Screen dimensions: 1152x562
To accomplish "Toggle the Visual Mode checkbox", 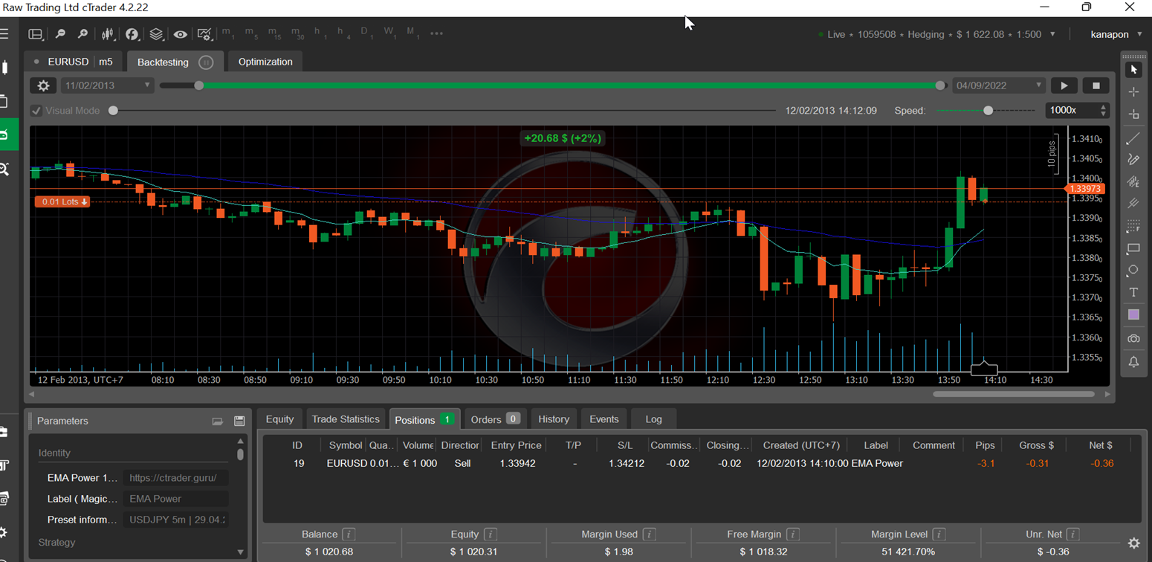I will click(36, 111).
